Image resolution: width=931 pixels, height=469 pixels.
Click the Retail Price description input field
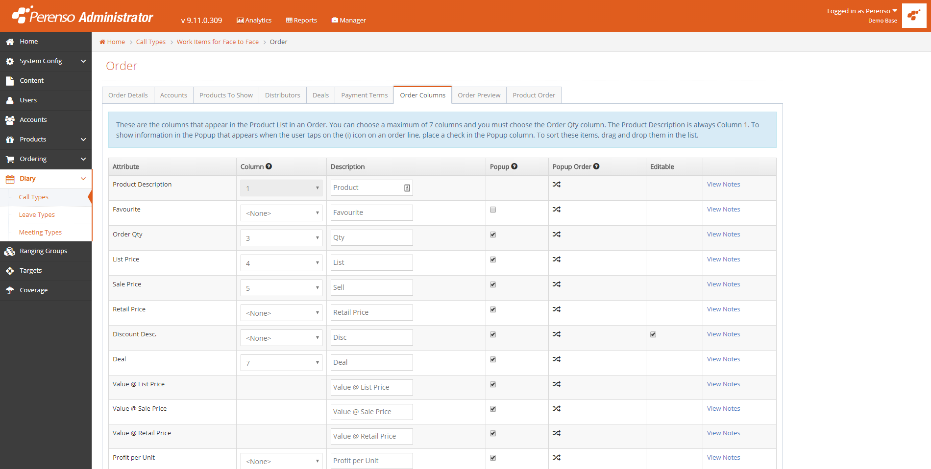[x=371, y=312]
